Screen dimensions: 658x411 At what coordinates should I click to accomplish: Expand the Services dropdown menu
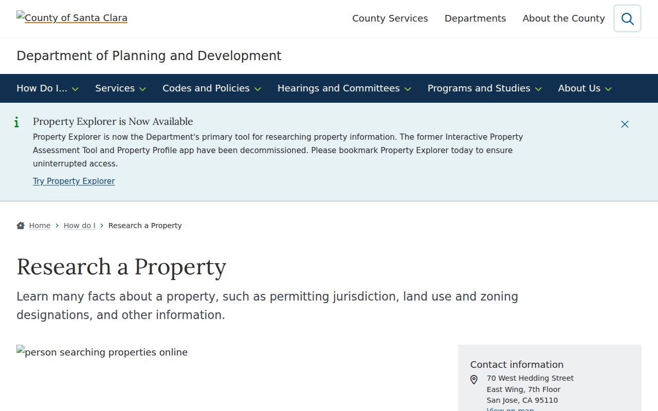[120, 88]
